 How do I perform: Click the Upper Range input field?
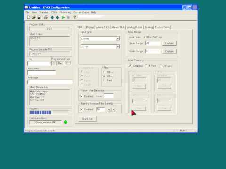pyautogui.click(x=153, y=43)
